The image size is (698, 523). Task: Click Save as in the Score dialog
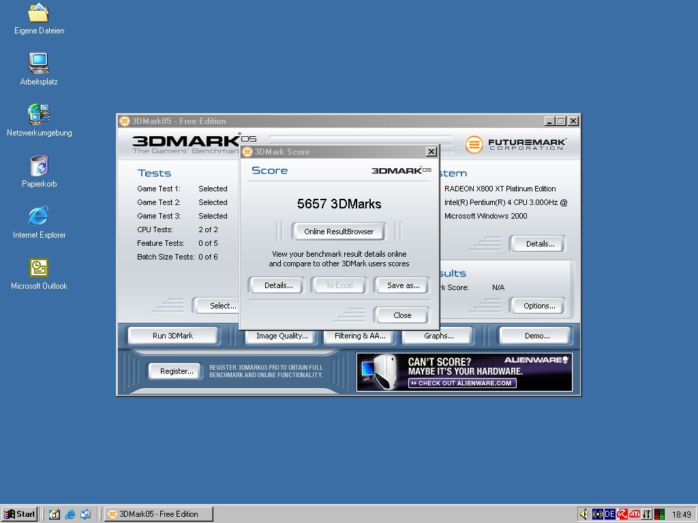click(x=404, y=285)
